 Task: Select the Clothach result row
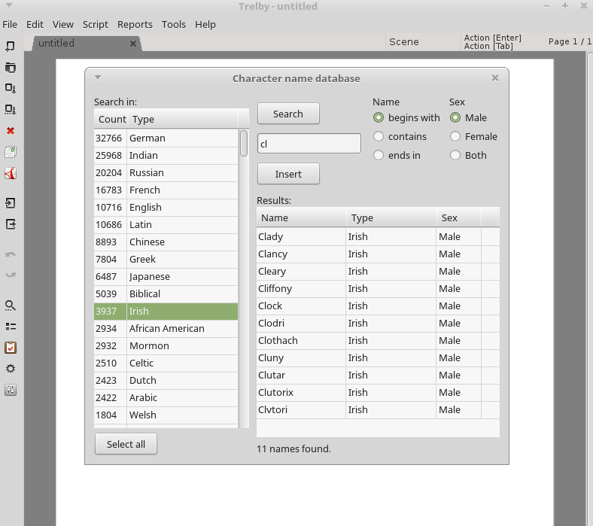(378, 340)
